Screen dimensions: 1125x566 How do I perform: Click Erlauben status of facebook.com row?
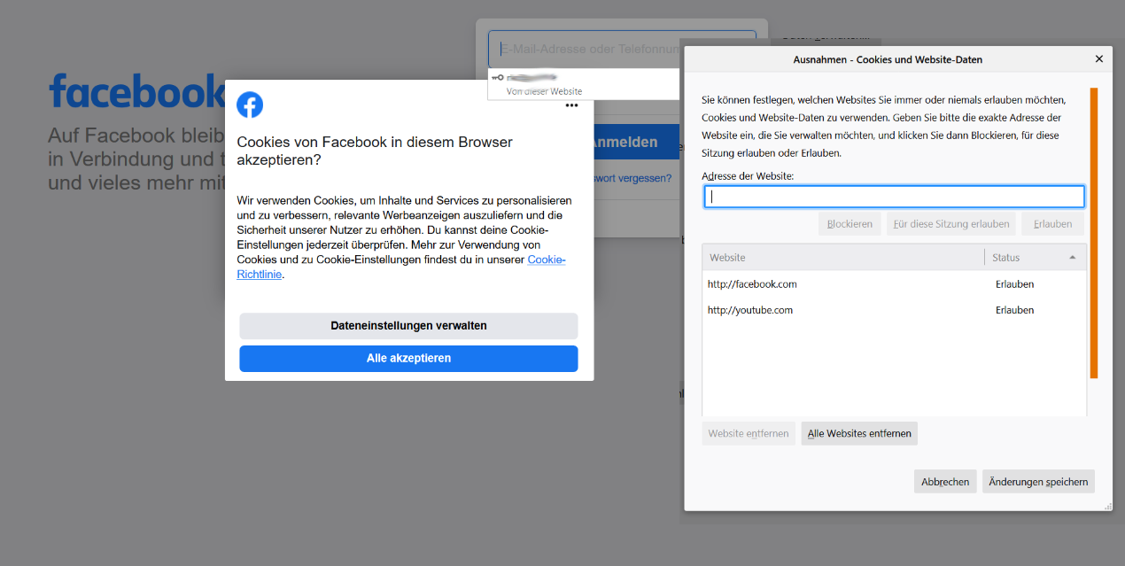pos(1014,284)
